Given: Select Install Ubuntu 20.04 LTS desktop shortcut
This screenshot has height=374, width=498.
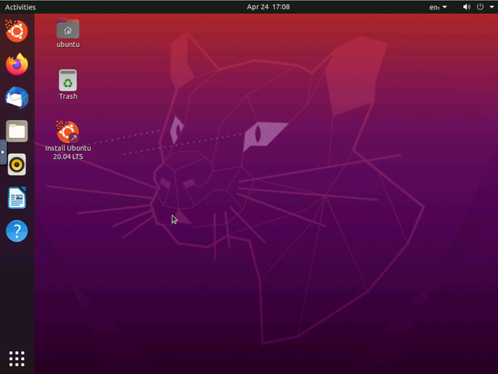Looking at the screenshot, I should 68,133.
